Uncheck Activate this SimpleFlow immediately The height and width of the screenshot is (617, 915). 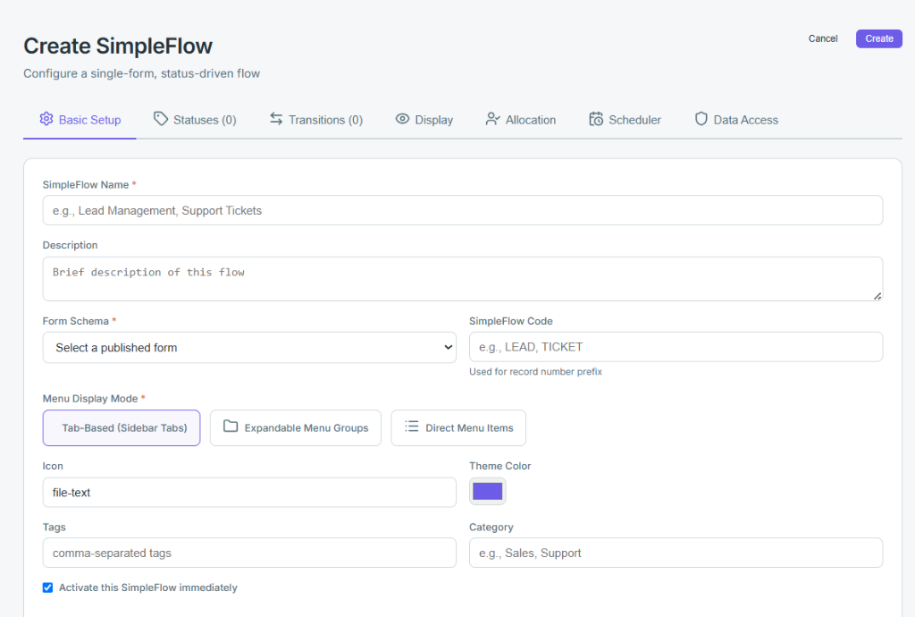[48, 587]
